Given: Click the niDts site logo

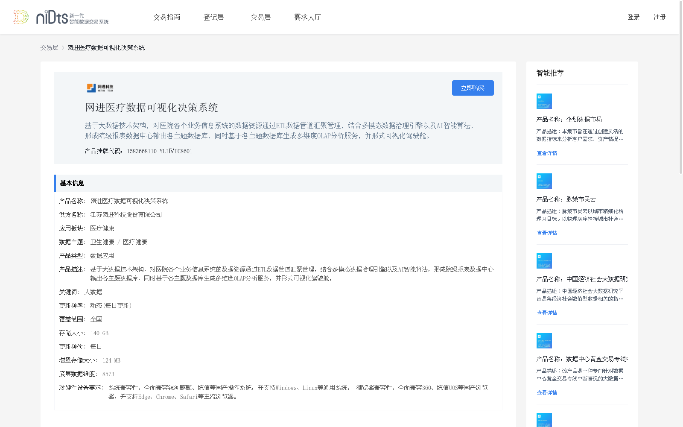Looking at the screenshot, I should pos(60,17).
